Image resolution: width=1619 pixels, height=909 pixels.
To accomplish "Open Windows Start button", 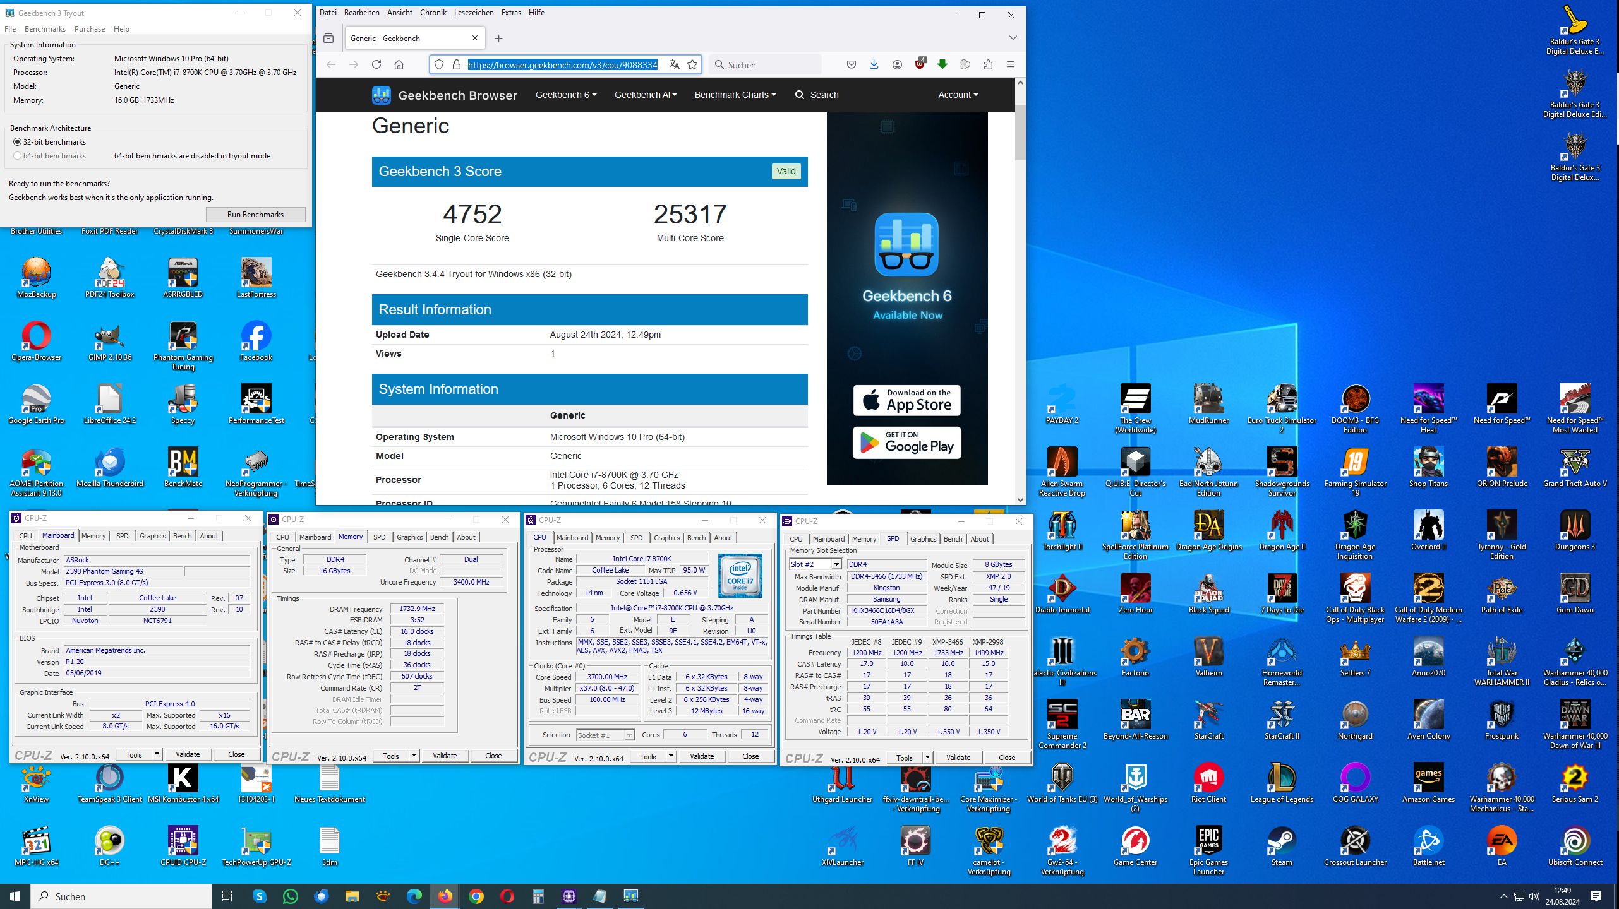I will point(15,896).
